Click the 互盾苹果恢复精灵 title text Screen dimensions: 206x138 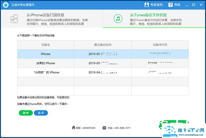[23, 5]
